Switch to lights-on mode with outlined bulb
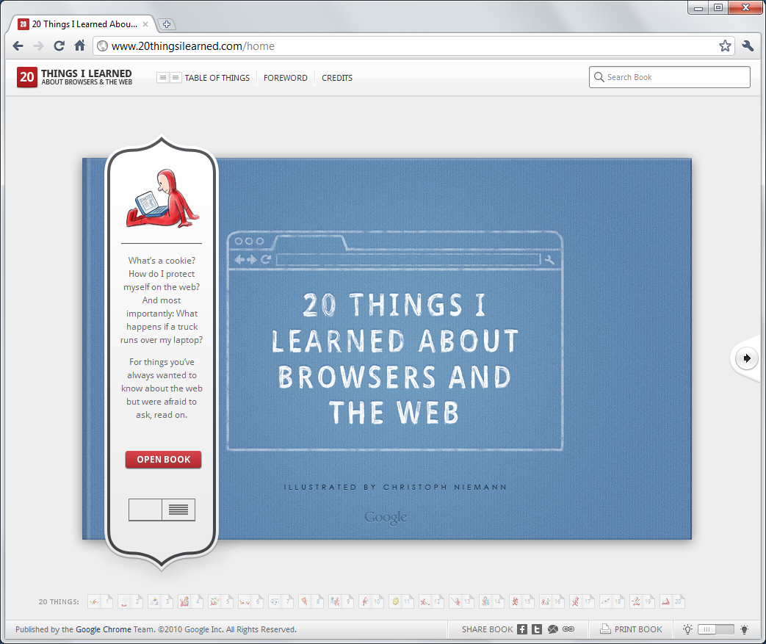 point(688,629)
